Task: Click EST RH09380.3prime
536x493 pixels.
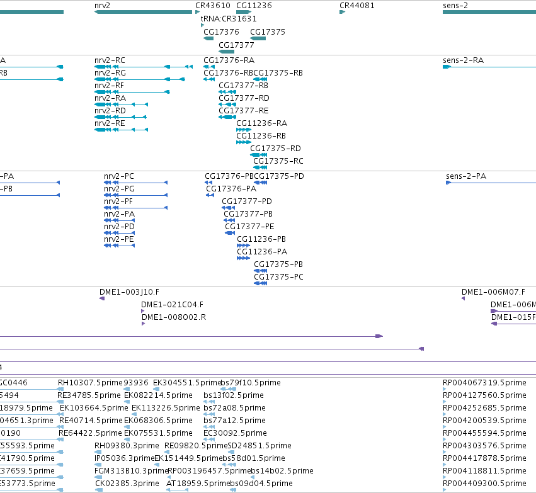Action: point(127,446)
